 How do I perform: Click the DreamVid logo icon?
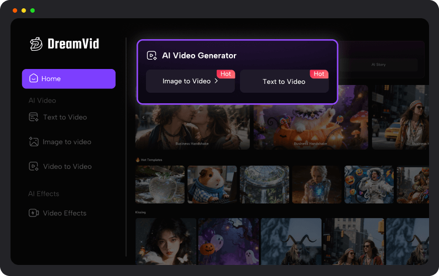tap(36, 44)
